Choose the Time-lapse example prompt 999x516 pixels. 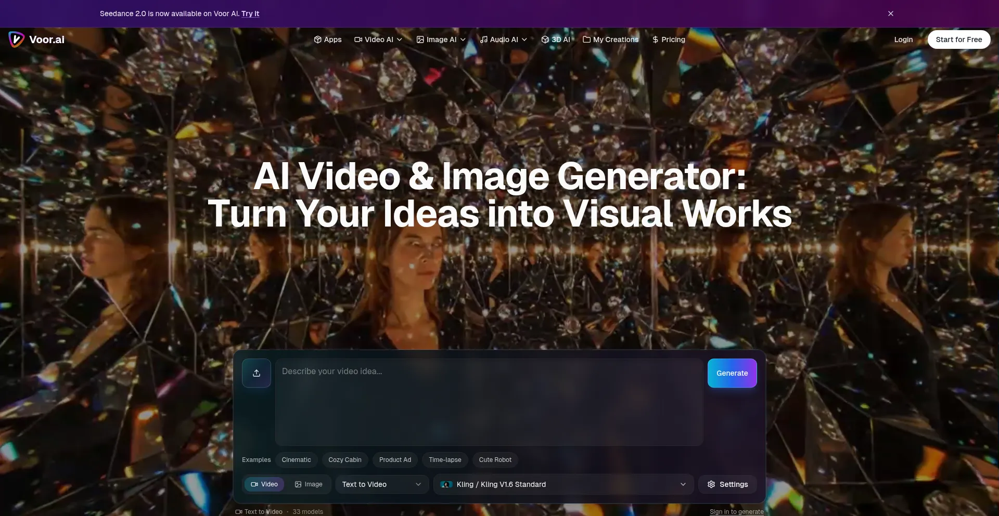(445, 460)
